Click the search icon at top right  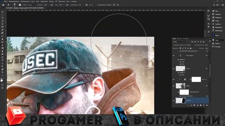[x=214, y=5]
